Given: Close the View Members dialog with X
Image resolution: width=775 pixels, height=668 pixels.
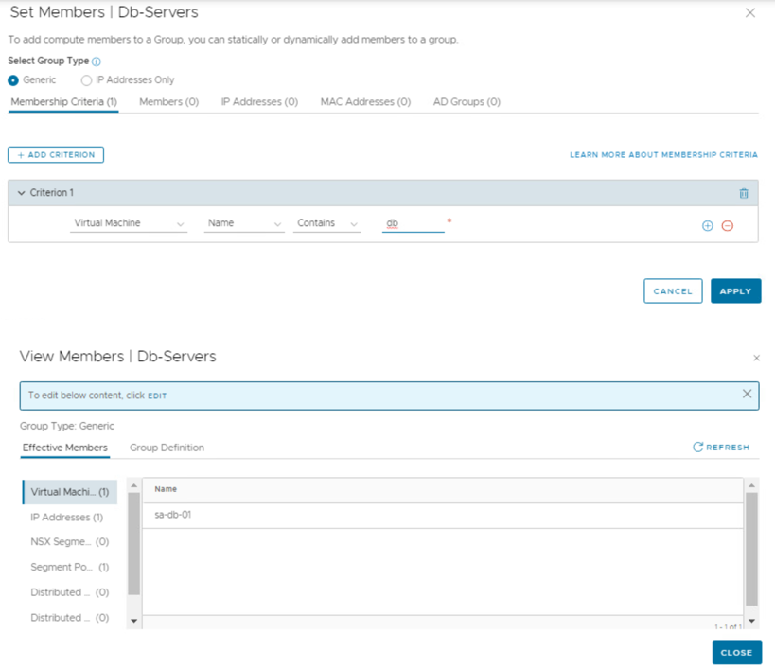Looking at the screenshot, I should point(755,359).
